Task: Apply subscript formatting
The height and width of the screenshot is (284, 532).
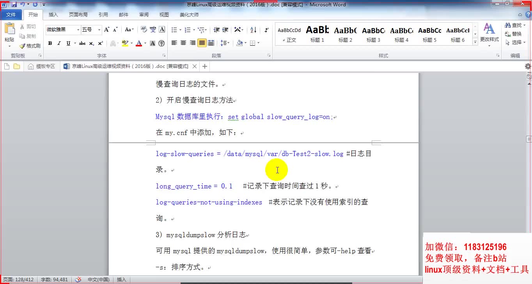Action: [x=91, y=43]
